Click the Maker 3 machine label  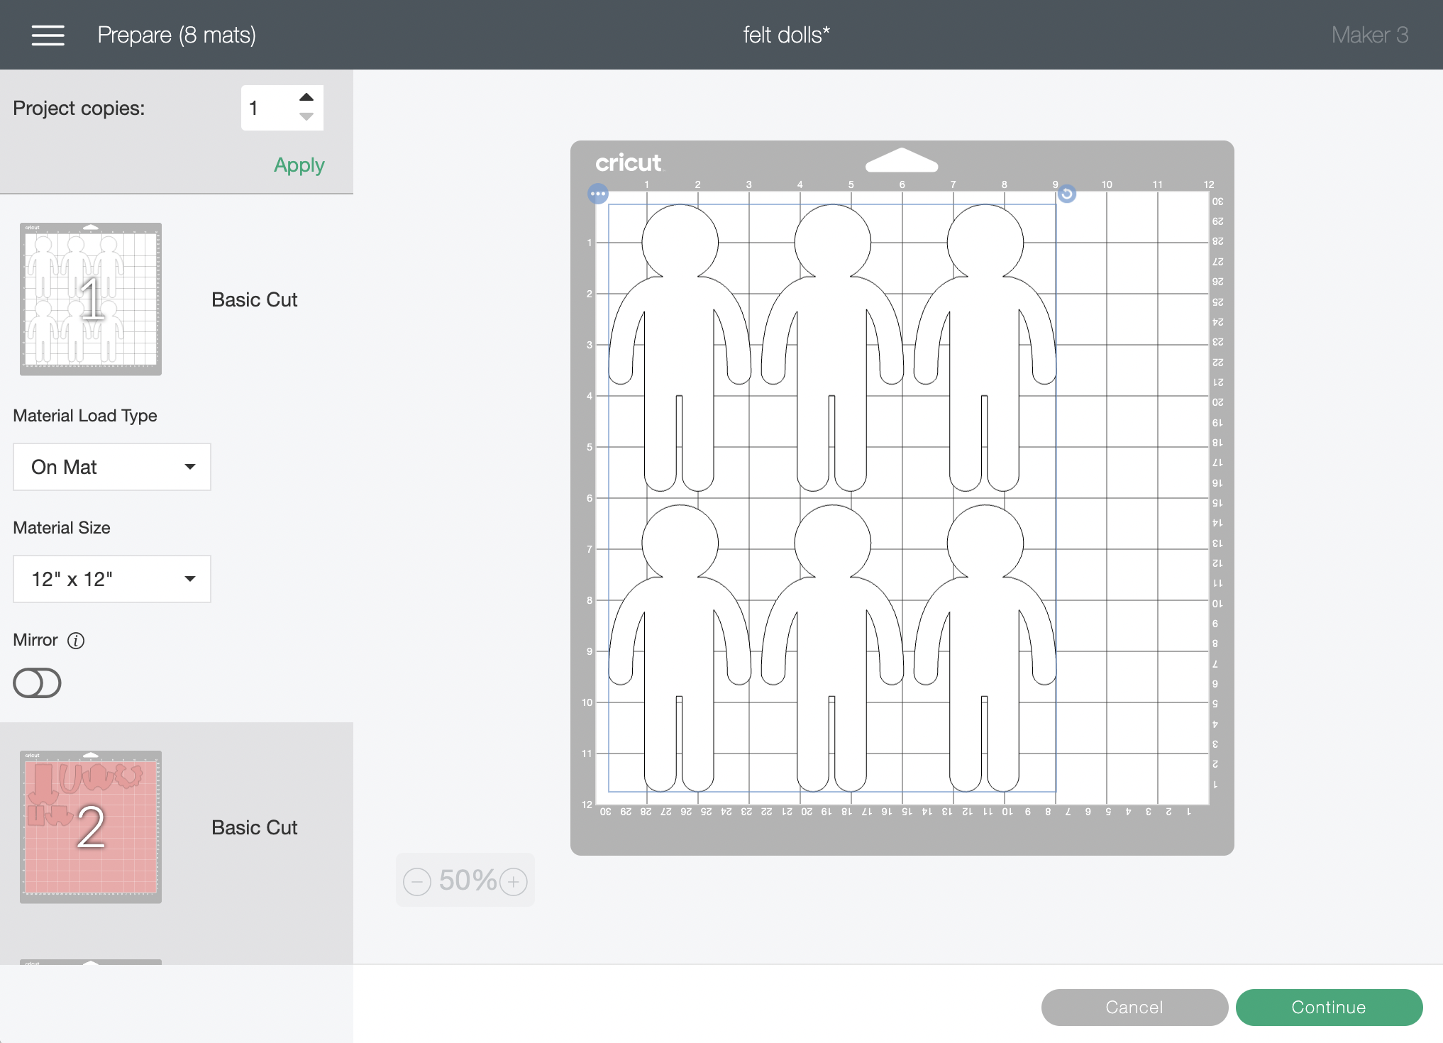coord(1369,35)
